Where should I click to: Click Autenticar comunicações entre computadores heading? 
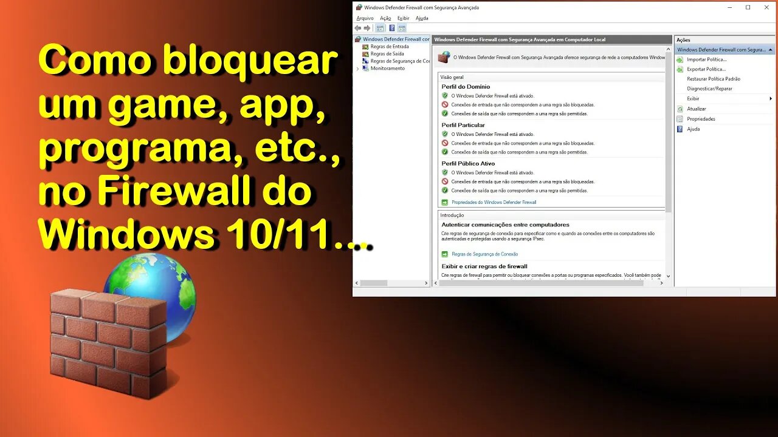505,225
